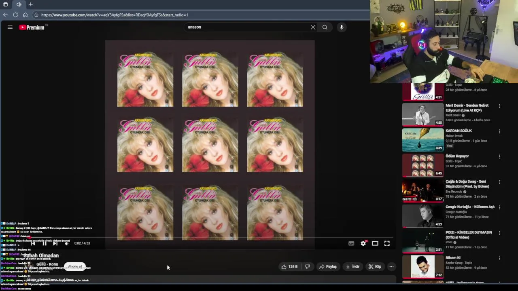518x291 pixels.
Task: Click 'Bilsem Ki' video title
Action: (x=453, y=258)
